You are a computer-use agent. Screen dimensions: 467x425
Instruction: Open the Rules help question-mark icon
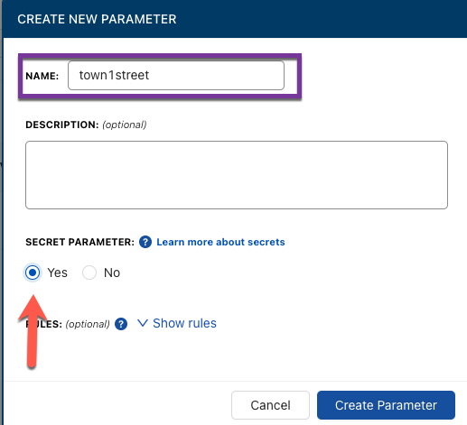121,324
